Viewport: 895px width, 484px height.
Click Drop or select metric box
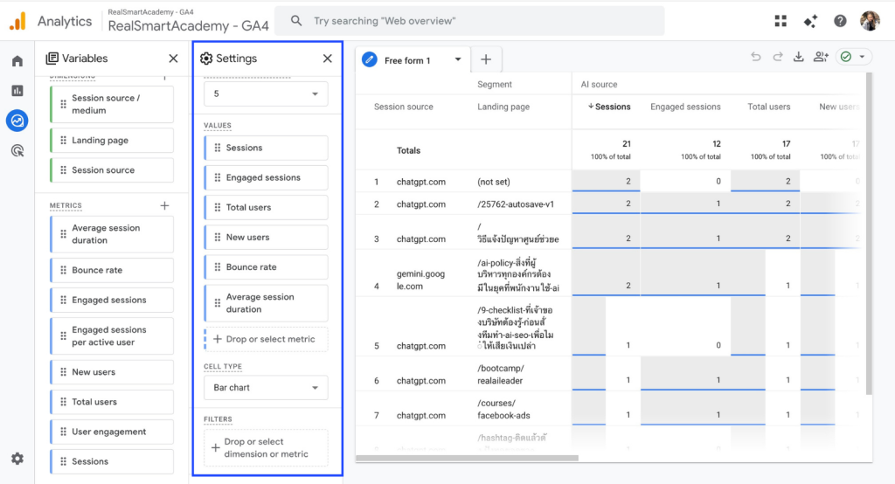coord(266,339)
